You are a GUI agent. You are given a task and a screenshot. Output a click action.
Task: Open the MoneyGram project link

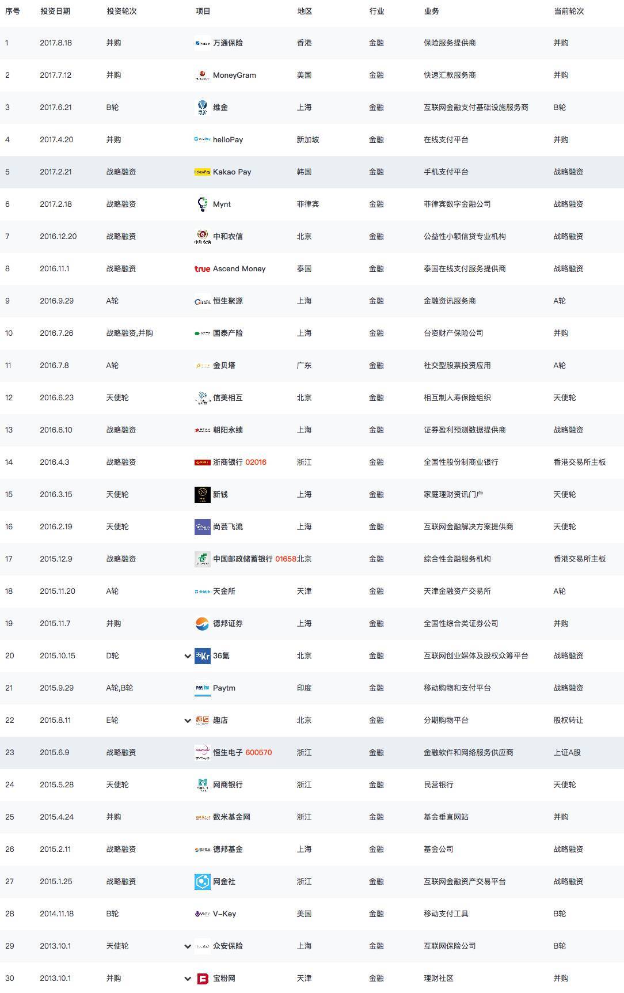[234, 75]
